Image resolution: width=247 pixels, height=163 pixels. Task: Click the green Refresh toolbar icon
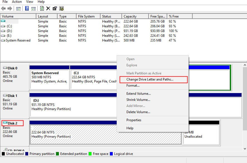click(42, 8)
